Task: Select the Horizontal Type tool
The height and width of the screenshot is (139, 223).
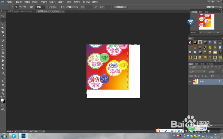Action: point(3,77)
